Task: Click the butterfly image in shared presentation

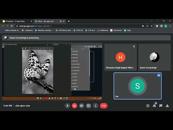Action: (x=37, y=72)
